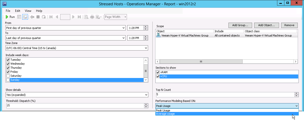Click the Print Preview magnifier icon
The image size is (304, 120).
click(x=86, y=17)
